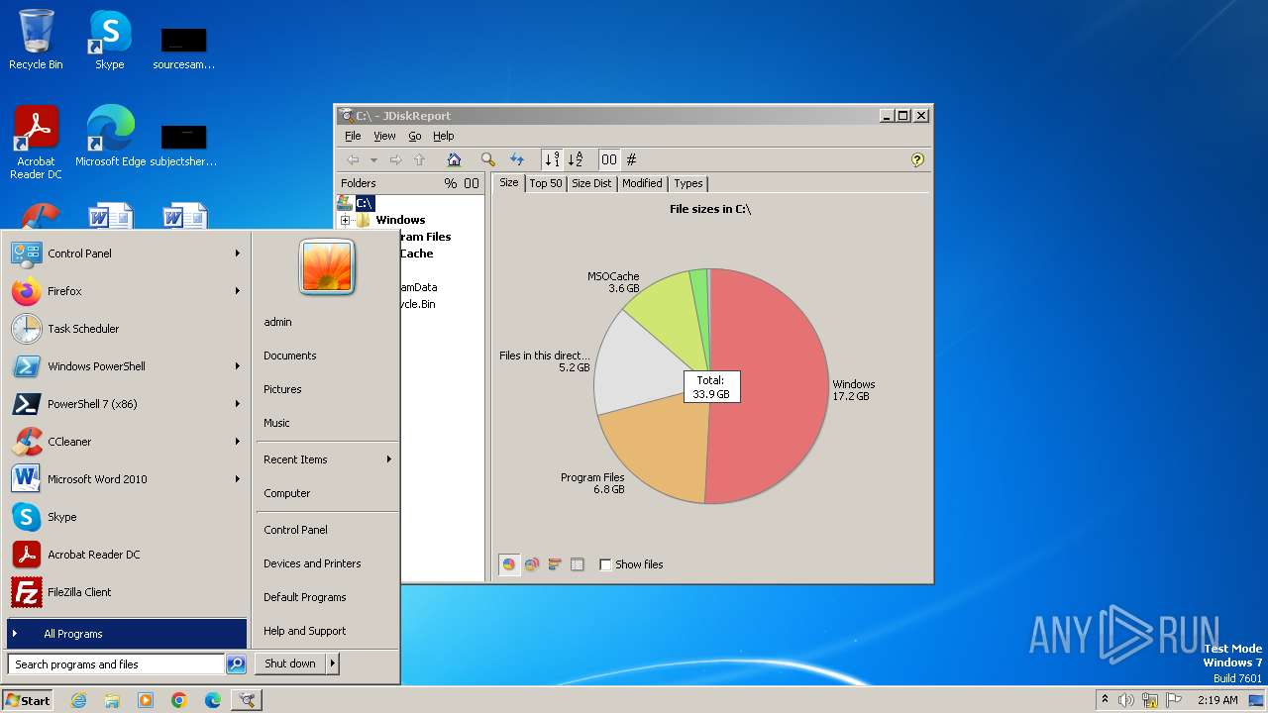
Task: Open Control Panel from Start menu left list
Action: click(x=127, y=254)
